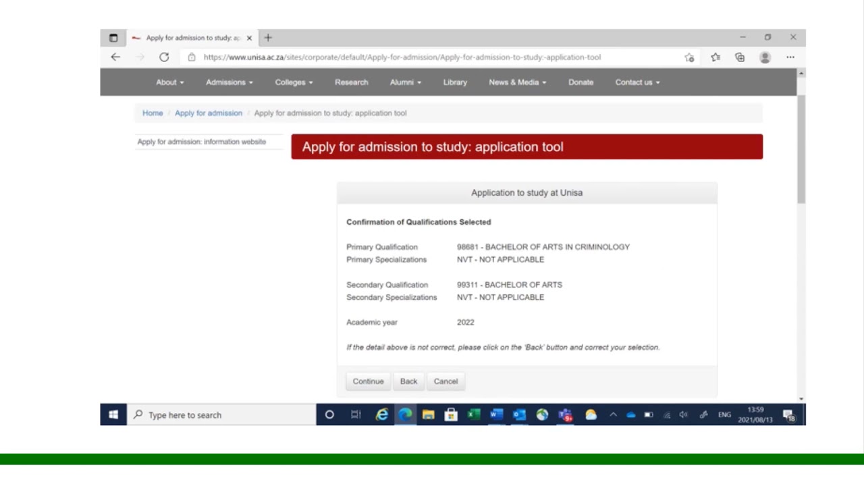Click the volume speaker tray icon

click(x=683, y=415)
